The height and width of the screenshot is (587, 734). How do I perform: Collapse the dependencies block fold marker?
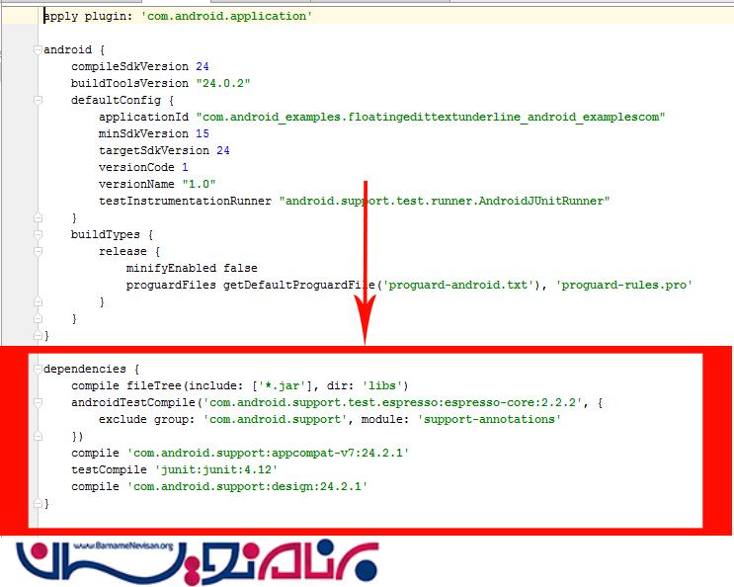[x=38, y=369]
